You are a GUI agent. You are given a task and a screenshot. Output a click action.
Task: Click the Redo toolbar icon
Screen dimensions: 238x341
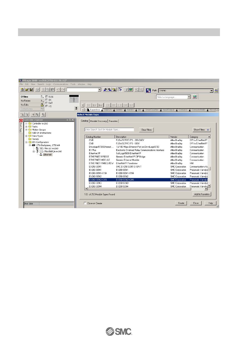(63, 90)
